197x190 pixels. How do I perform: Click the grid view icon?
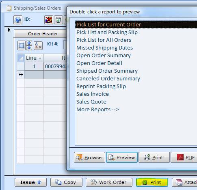22,45
